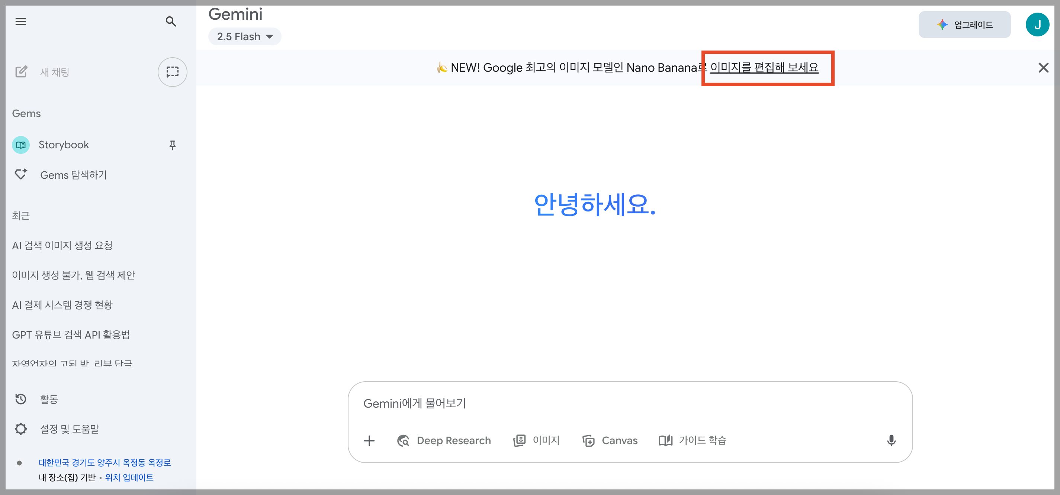Click the 업그레이드 button
This screenshot has height=495, width=1060.
tap(964, 25)
